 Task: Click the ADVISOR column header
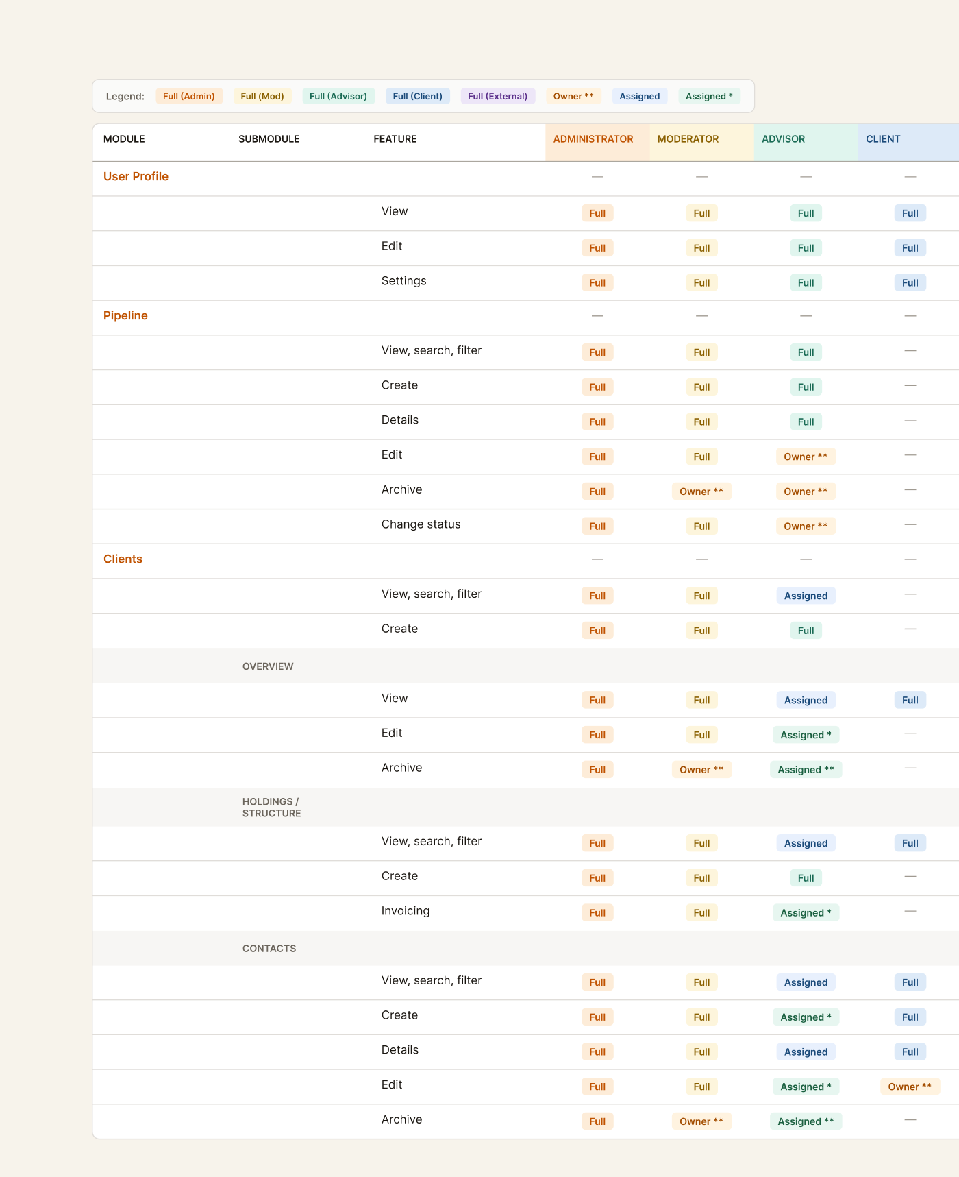[x=806, y=143]
